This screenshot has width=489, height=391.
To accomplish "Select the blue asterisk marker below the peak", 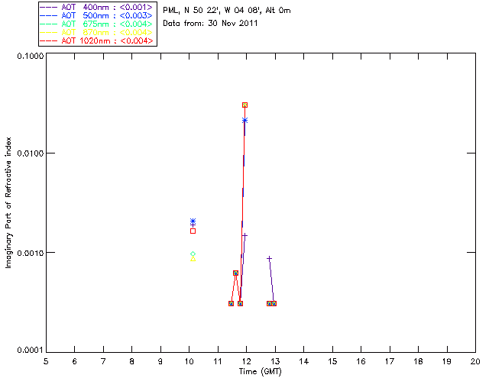I will tap(244, 121).
